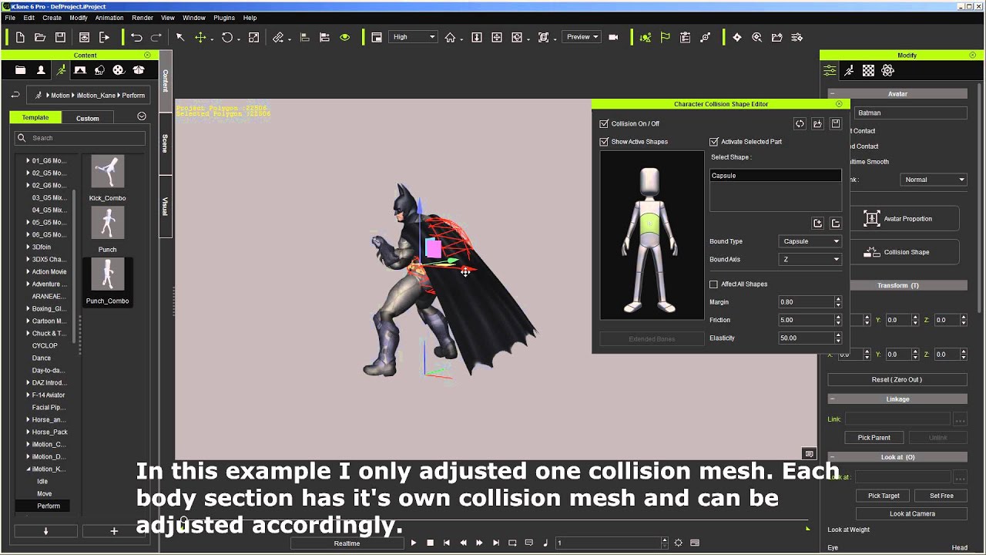Collapse the iMotion_K... folder
This screenshot has width=986, height=555.
click(x=28, y=469)
